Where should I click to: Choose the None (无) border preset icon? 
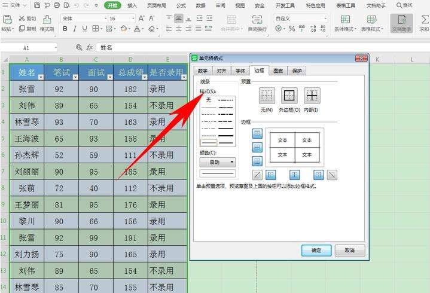267,95
